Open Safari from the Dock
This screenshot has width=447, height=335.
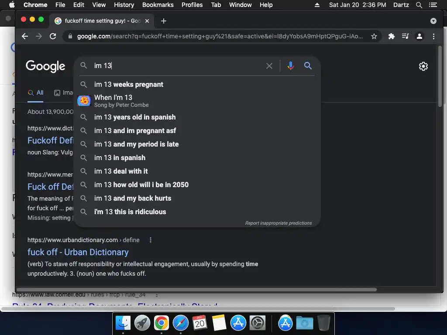pos(180,323)
